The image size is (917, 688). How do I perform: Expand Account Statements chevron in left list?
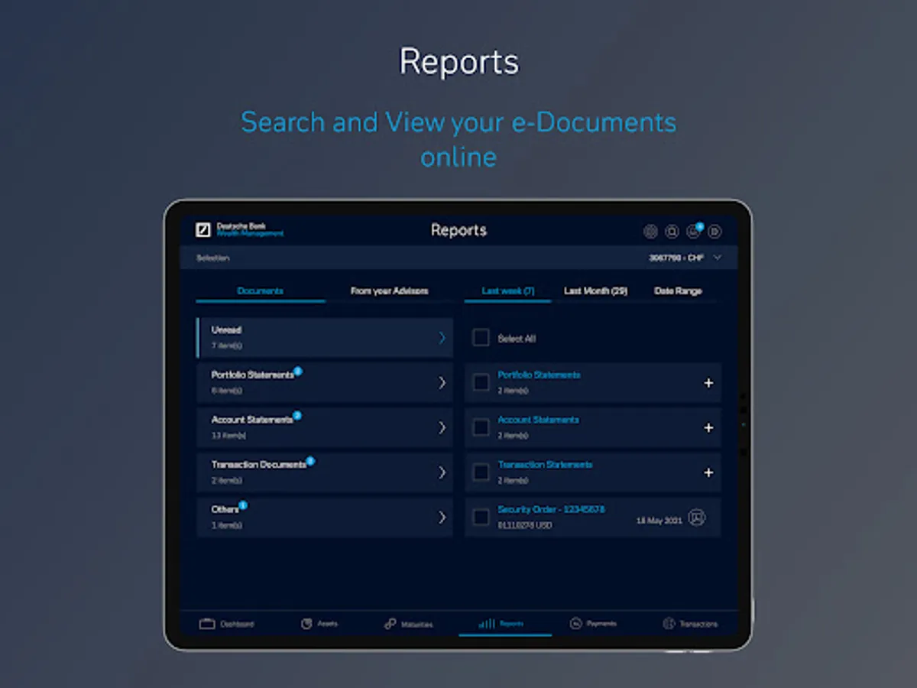[x=442, y=427]
